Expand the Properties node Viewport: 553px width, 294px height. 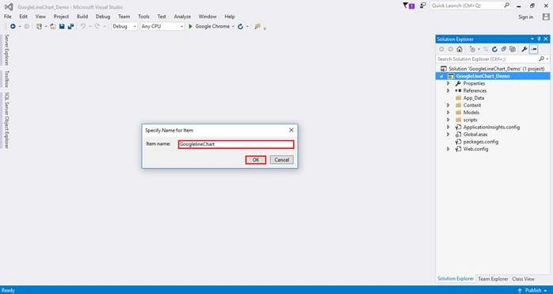(448, 83)
